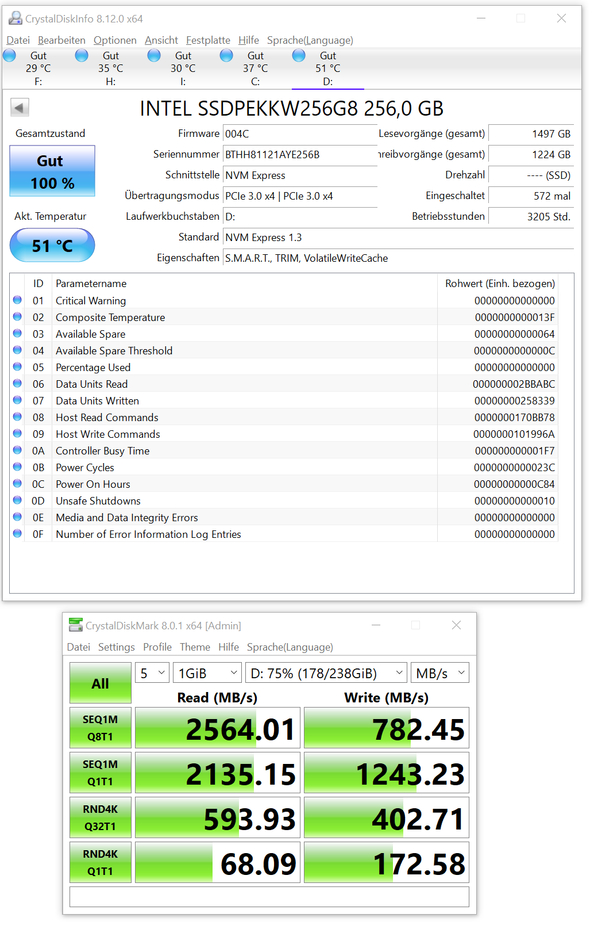Click status dot for Composite Temperature row

[x=17, y=316]
